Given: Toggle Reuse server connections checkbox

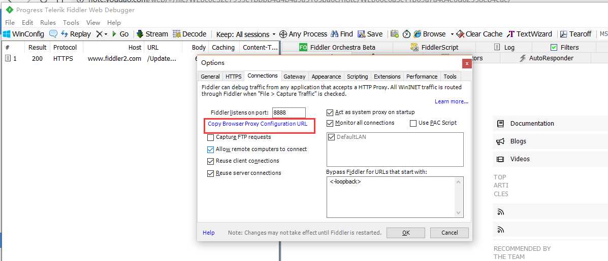Looking at the screenshot, I should pos(211,173).
